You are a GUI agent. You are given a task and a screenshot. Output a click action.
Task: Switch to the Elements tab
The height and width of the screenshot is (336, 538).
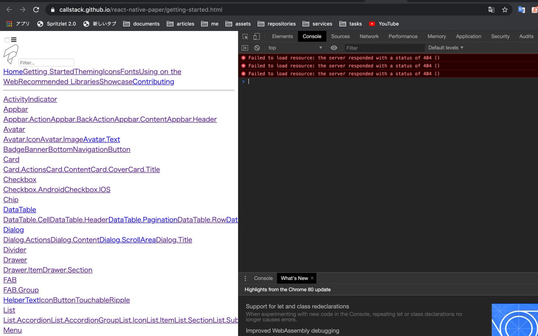(x=282, y=36)
